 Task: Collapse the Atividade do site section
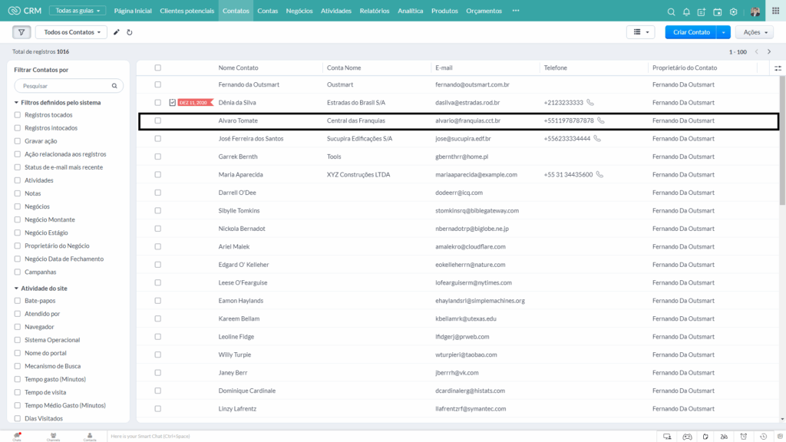[x=16, y=289]
